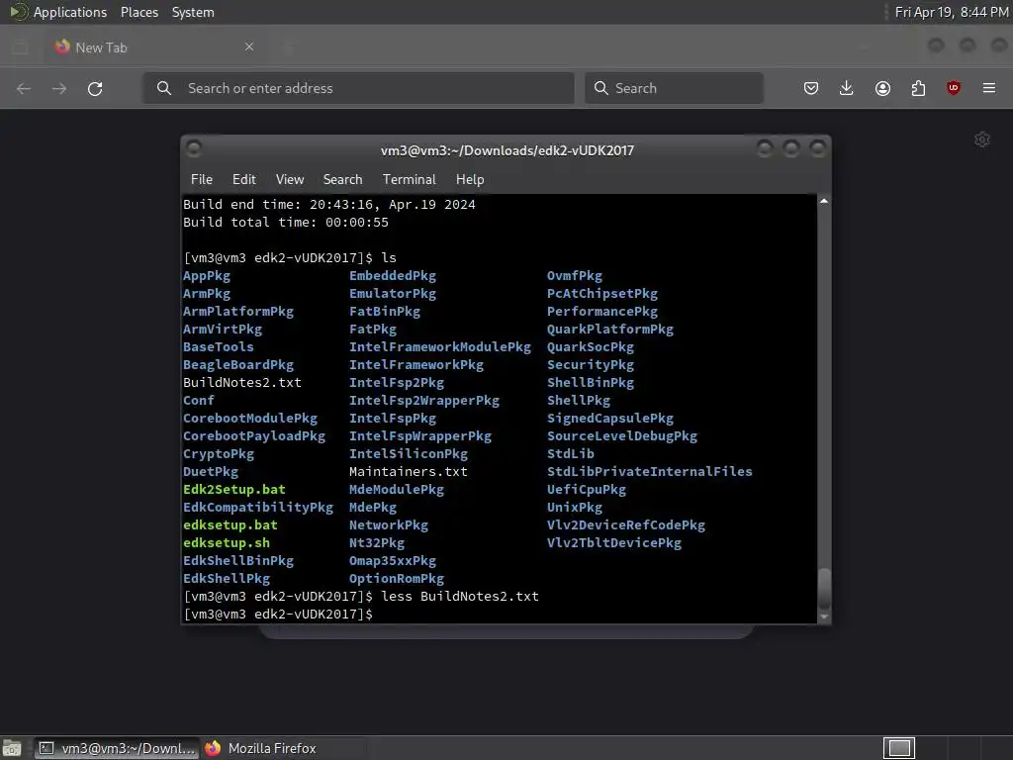Open uBlock Origin extension icon
The height and width of the screenshot is (760, 1013).
tap(954, 88)
